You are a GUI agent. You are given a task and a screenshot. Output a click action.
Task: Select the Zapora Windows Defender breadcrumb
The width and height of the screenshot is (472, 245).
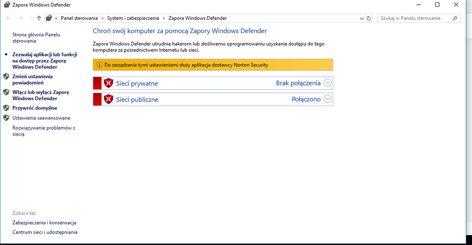point(197,18)
